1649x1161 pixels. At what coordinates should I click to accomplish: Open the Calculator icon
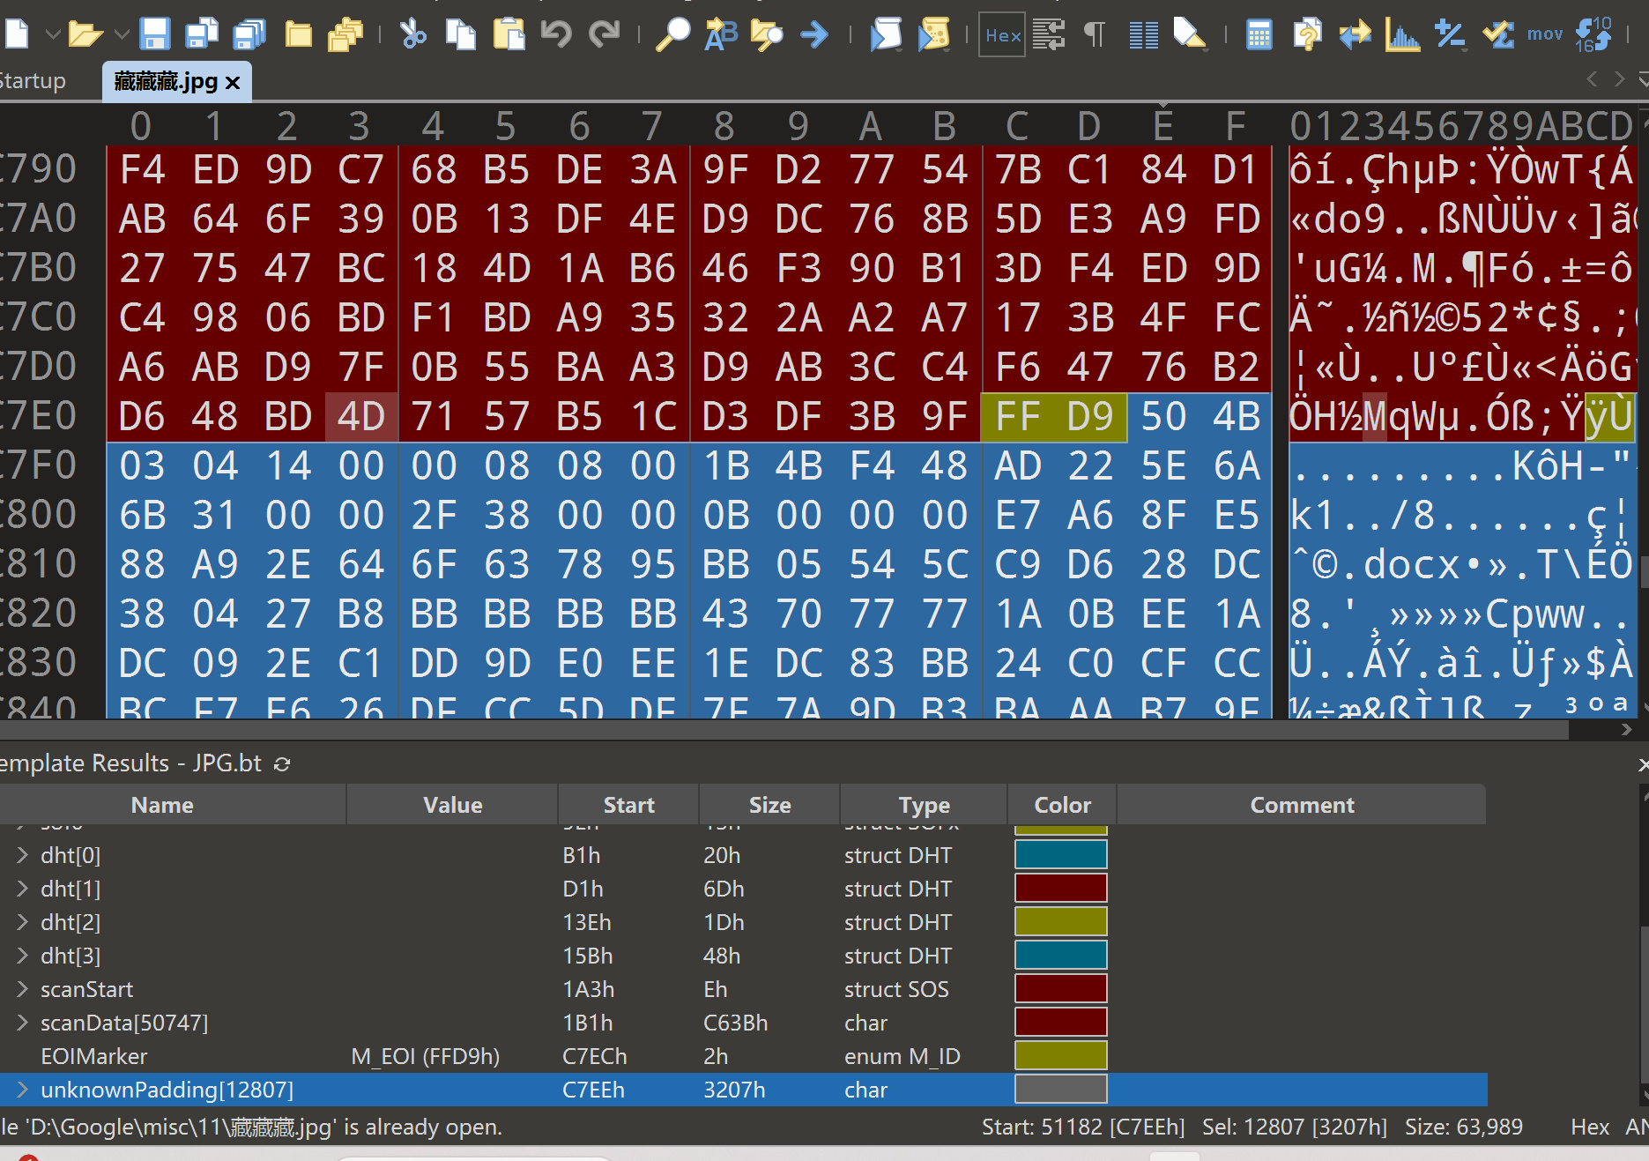point(1259,35)
